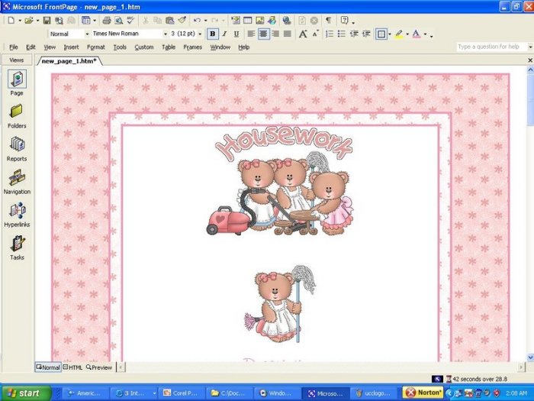
Task: Click the Cut scissors icon
Action: [146, 21]
